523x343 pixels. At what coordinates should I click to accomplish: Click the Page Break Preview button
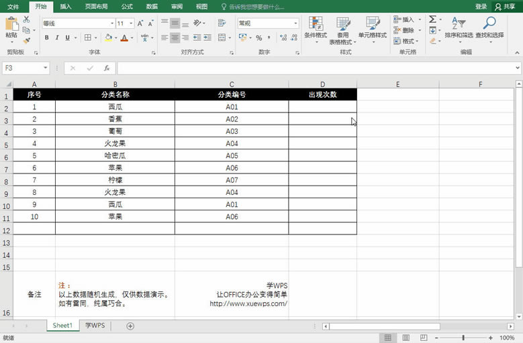pos(424,338)
